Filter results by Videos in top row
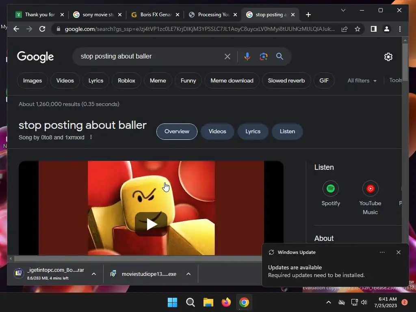Screen dimensions: 416x312 pos(65,81)
